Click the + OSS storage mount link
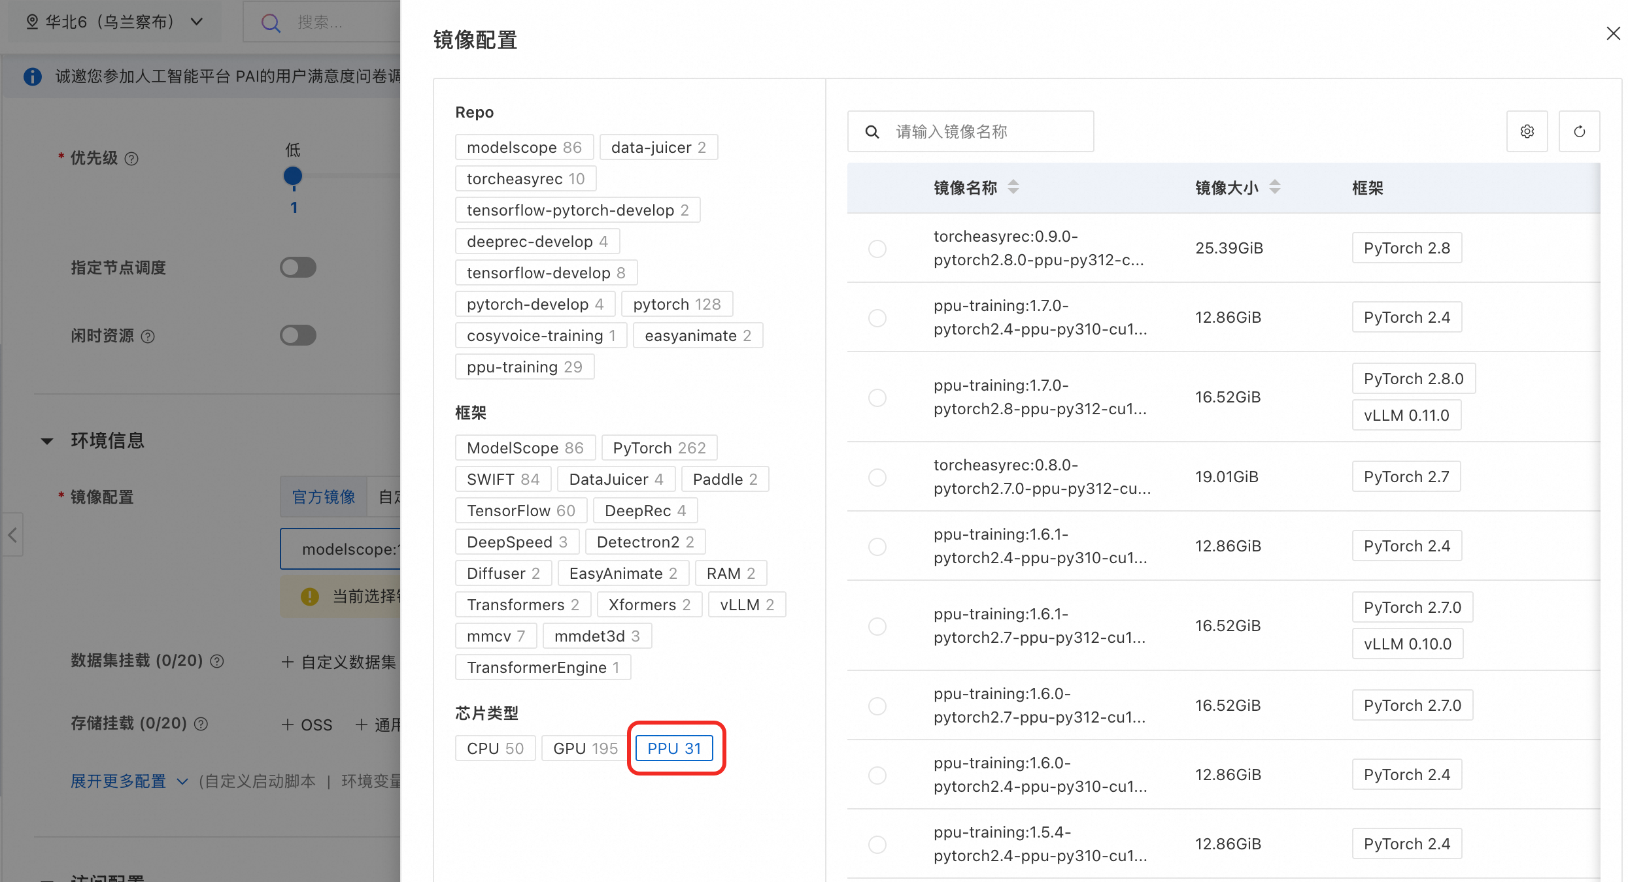The image size is (1628, 882). coord(307,725)
